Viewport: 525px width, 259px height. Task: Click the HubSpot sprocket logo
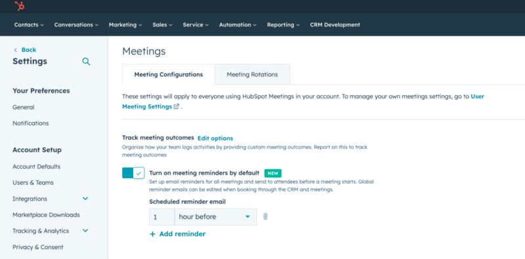[x=20, y=6]
